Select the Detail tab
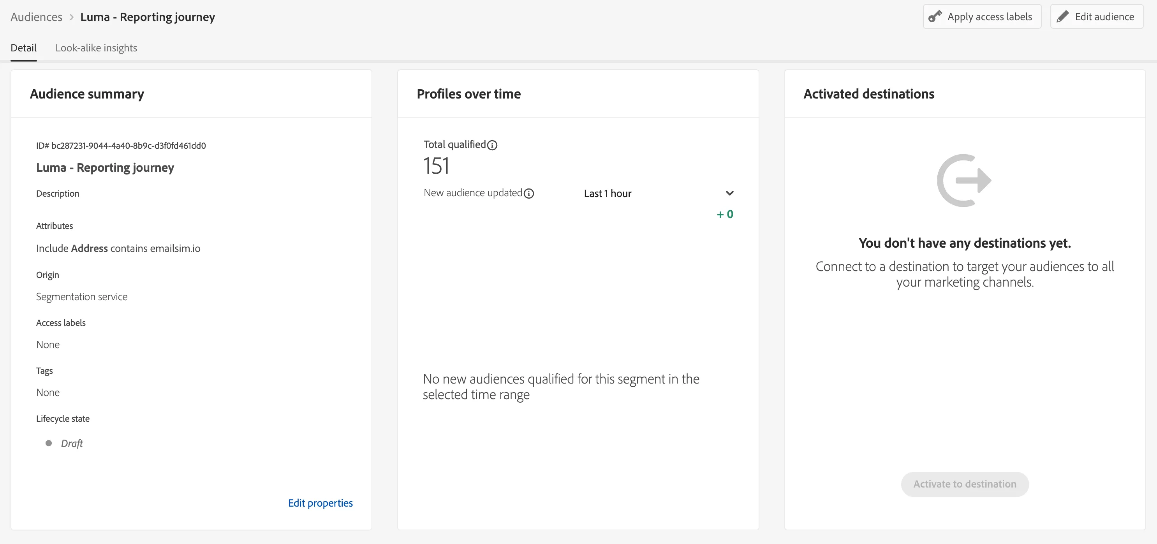 point(24,48)
